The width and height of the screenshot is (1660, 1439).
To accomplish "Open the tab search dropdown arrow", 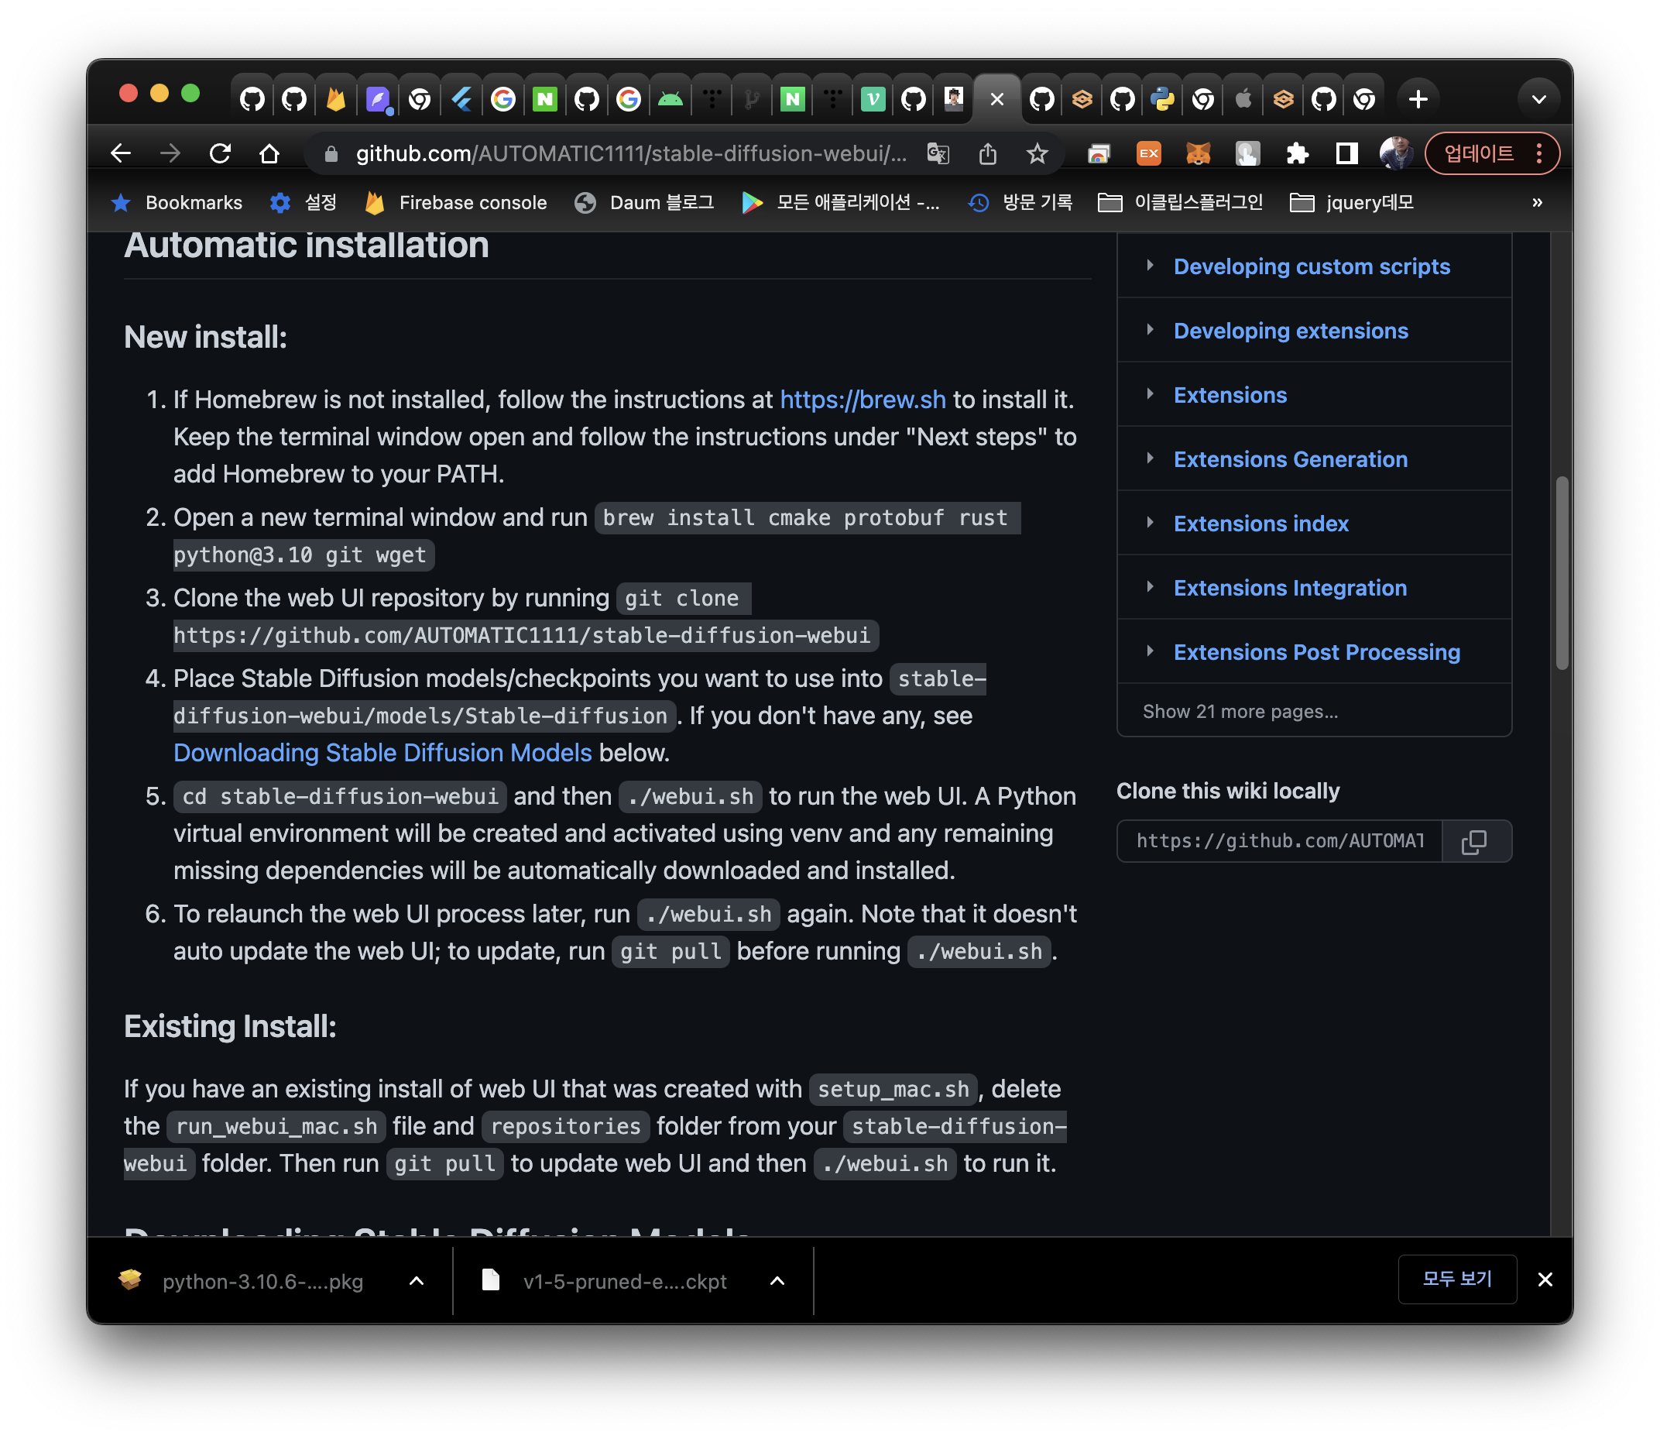I will (x=1538, y=99).
